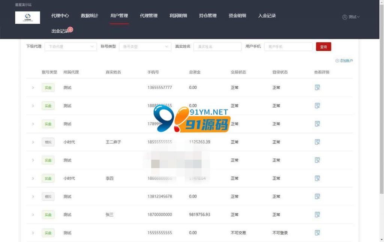View details for the 张三 row
Viewport: 384px width, 242px height.
pyautogui.click(x=317, y=215)
